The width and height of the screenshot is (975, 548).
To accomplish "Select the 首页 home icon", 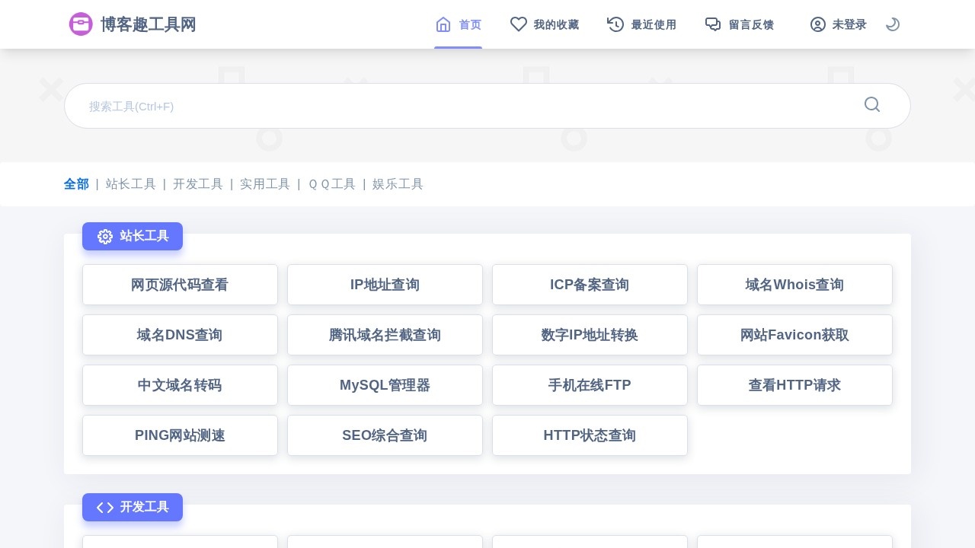I will [443, 24].
